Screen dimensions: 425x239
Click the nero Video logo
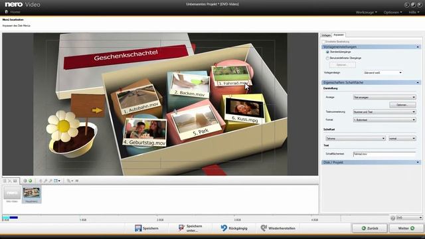(23, 5)
